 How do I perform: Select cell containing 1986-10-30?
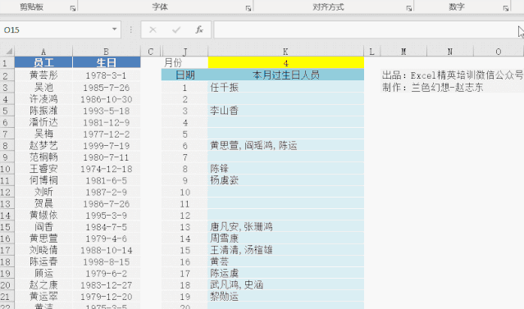coord(107,99)
